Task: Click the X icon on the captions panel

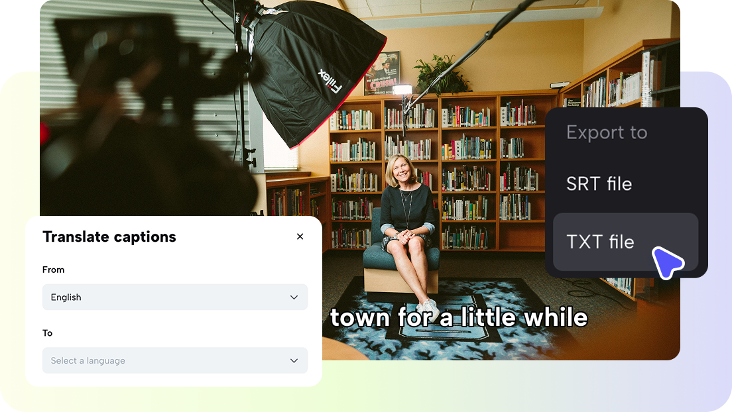Action: pos(300,236)
